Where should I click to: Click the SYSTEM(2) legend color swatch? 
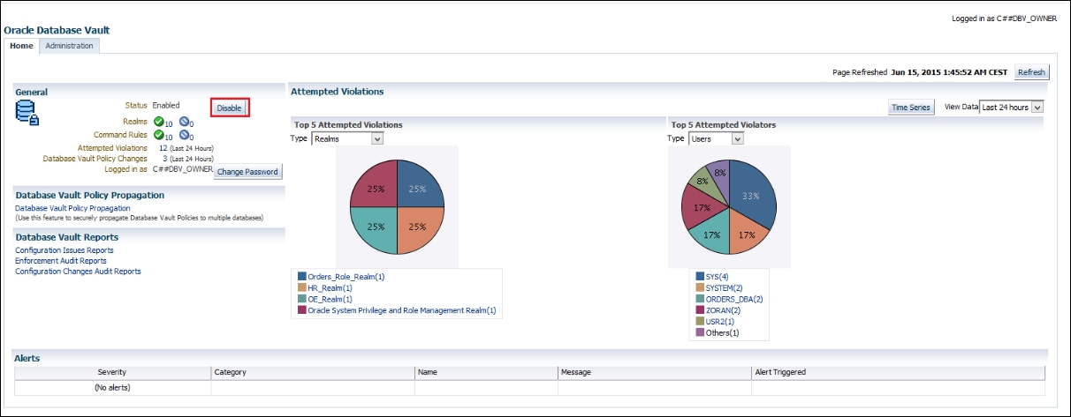click(701, 288)
